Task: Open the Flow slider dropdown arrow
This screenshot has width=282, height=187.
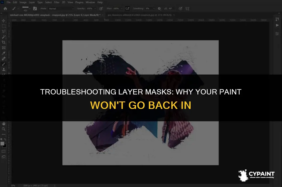Action: click(122, 9)
